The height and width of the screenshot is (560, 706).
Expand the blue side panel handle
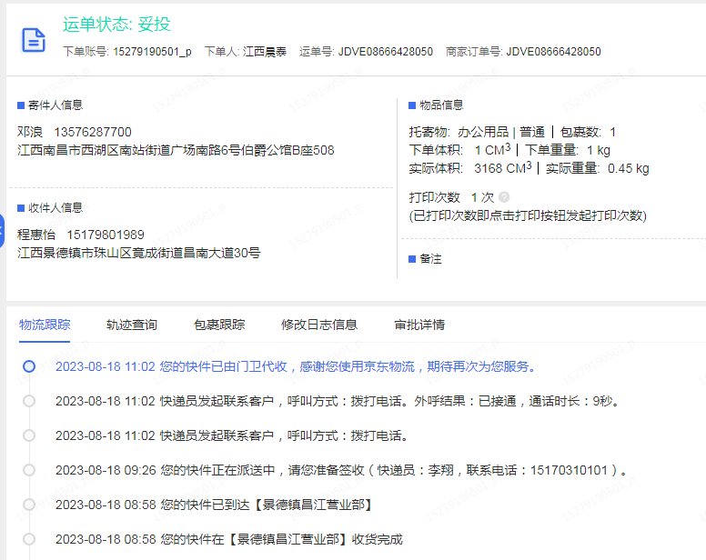[3, 232]
